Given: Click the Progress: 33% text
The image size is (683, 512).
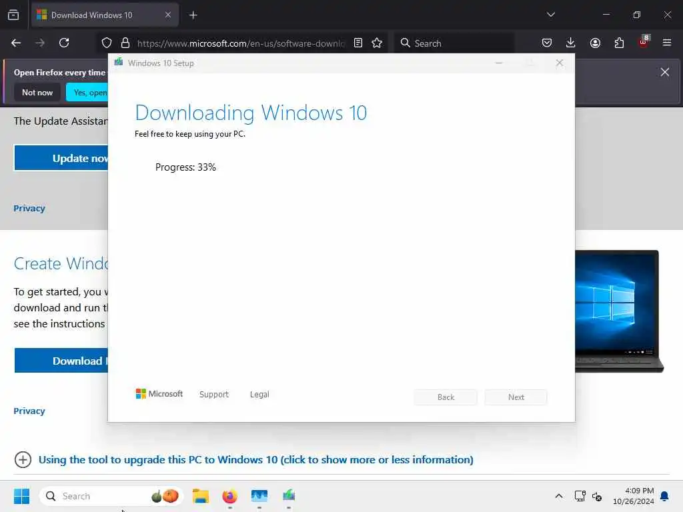Looking at the screenshot, I should tap(185, 167).
